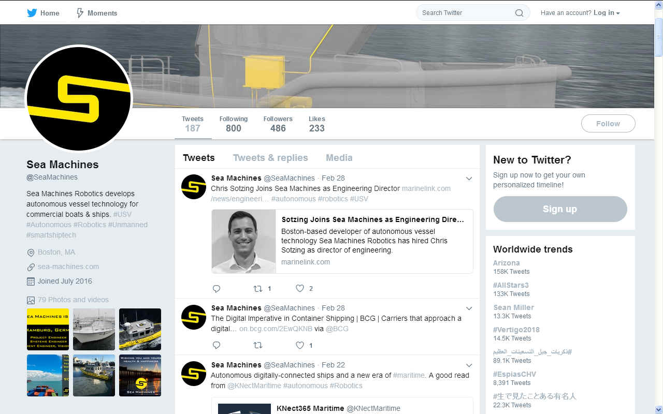Retweet the Chris Sotzing tweet
Image resolution: width=663 pixels, height=414 pixels.
click(x=257, y=288)
